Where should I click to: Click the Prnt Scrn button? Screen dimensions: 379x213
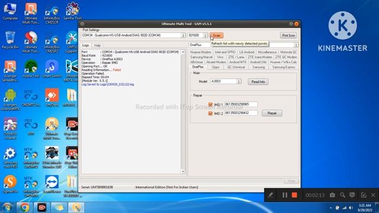tap(288, 35)
